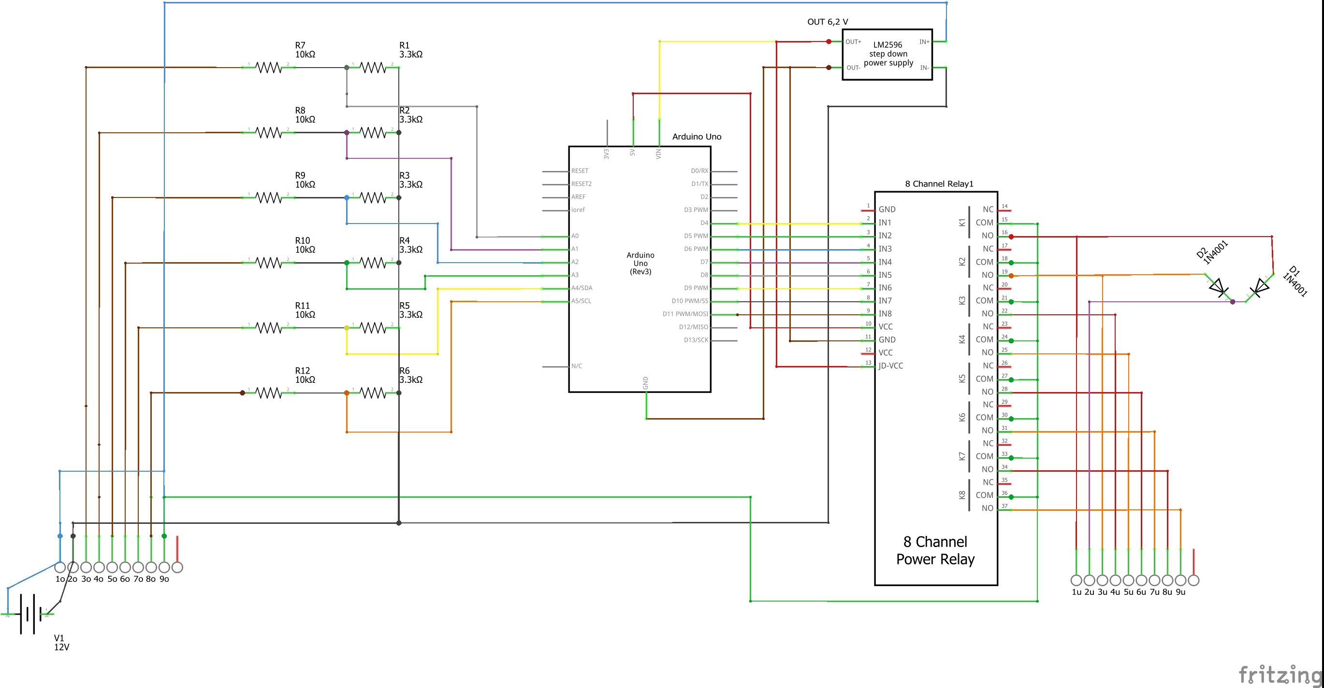Viewport: 1324px width, 688px height.
Task: Click the V1 12V battery symbol
Action: coord(30,614)
